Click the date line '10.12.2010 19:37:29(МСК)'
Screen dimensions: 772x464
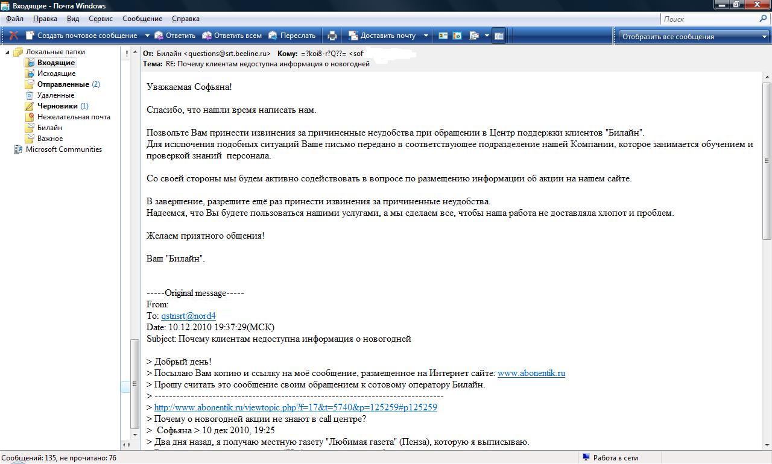click(221, 327)
